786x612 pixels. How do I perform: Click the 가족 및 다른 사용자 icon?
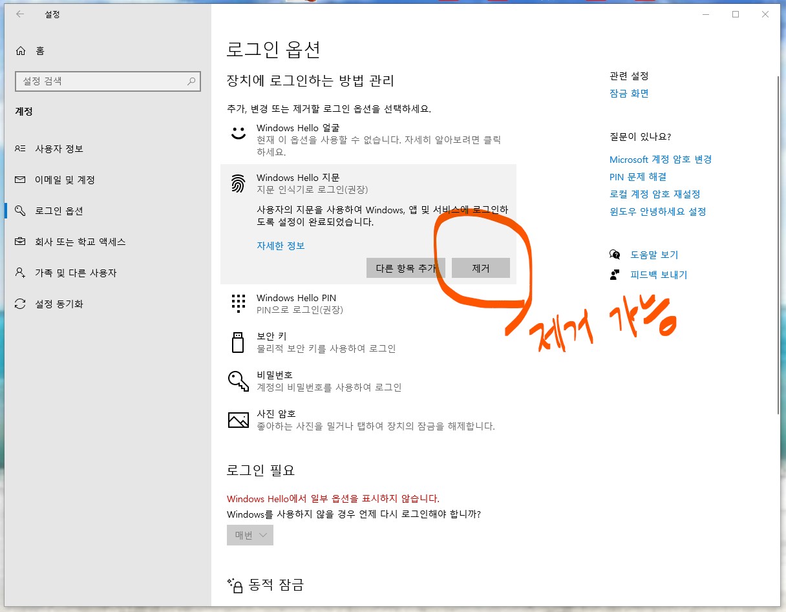pyautogui.click(x=21, y=273)
